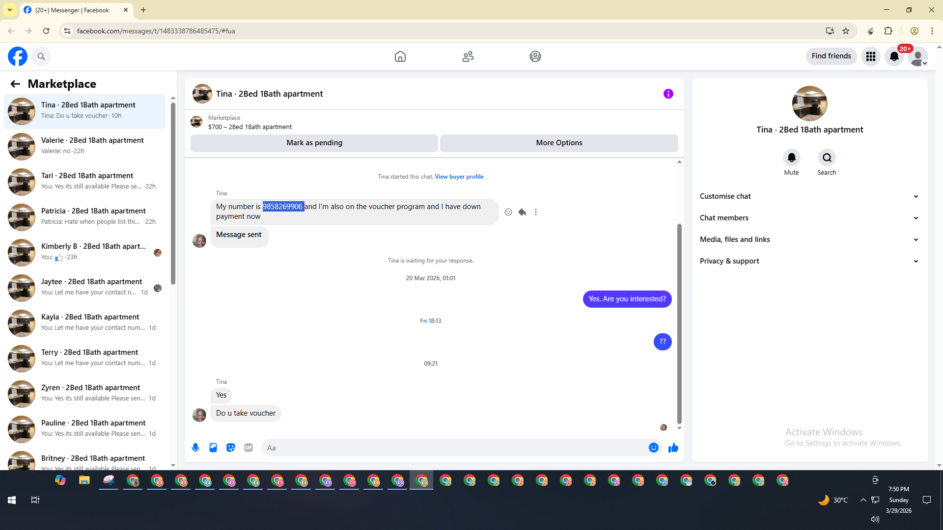
Task: Open the Pauline 2Bed 1Bath apartment conversation
Action: [85, 429]
